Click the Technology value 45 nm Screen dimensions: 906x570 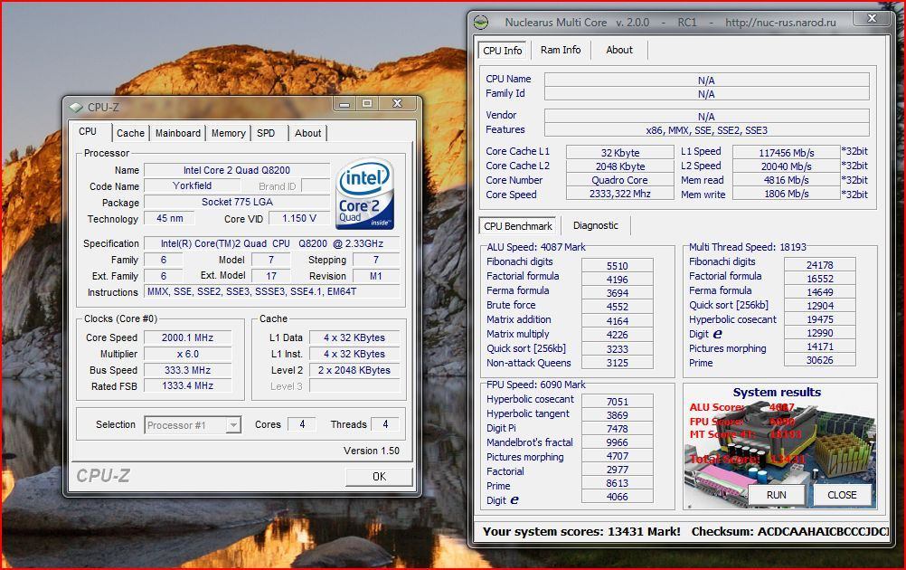[169, 218]
